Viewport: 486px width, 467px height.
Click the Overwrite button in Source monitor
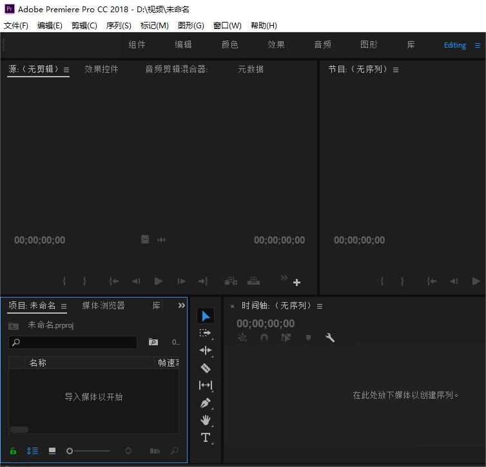(x=253, y=281)
